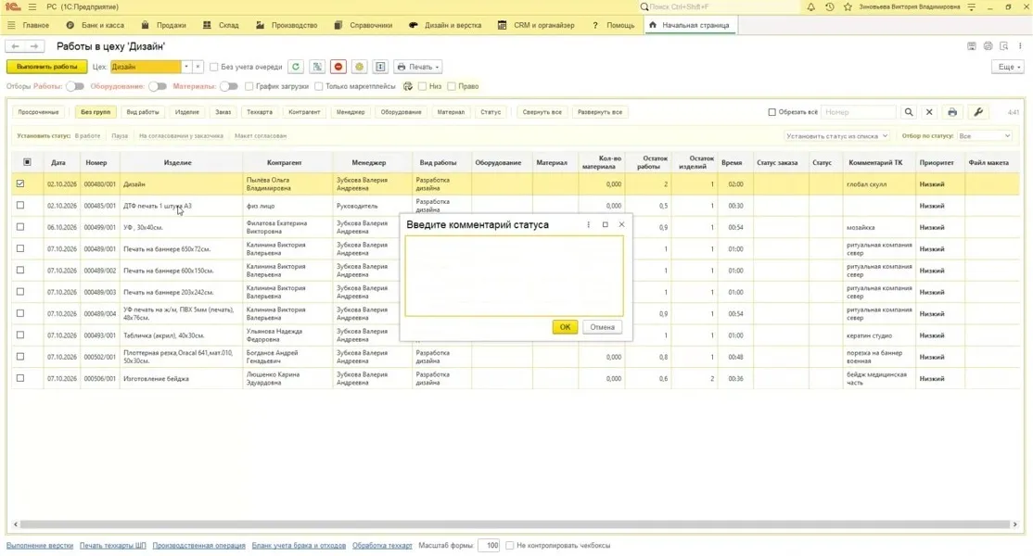This screenshot has width=1033, height=556.
Task: Click the save diskette icon at top right
Action: coord(972,46)
